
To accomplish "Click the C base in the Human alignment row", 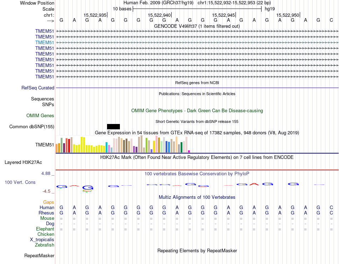I will (331, 208).
